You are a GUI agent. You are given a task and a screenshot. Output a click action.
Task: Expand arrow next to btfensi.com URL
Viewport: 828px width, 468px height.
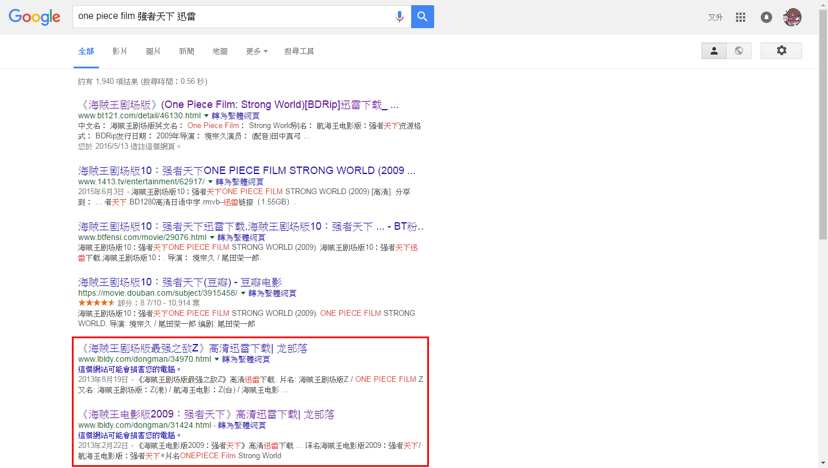pyautogui.click(x=212, y=237)
